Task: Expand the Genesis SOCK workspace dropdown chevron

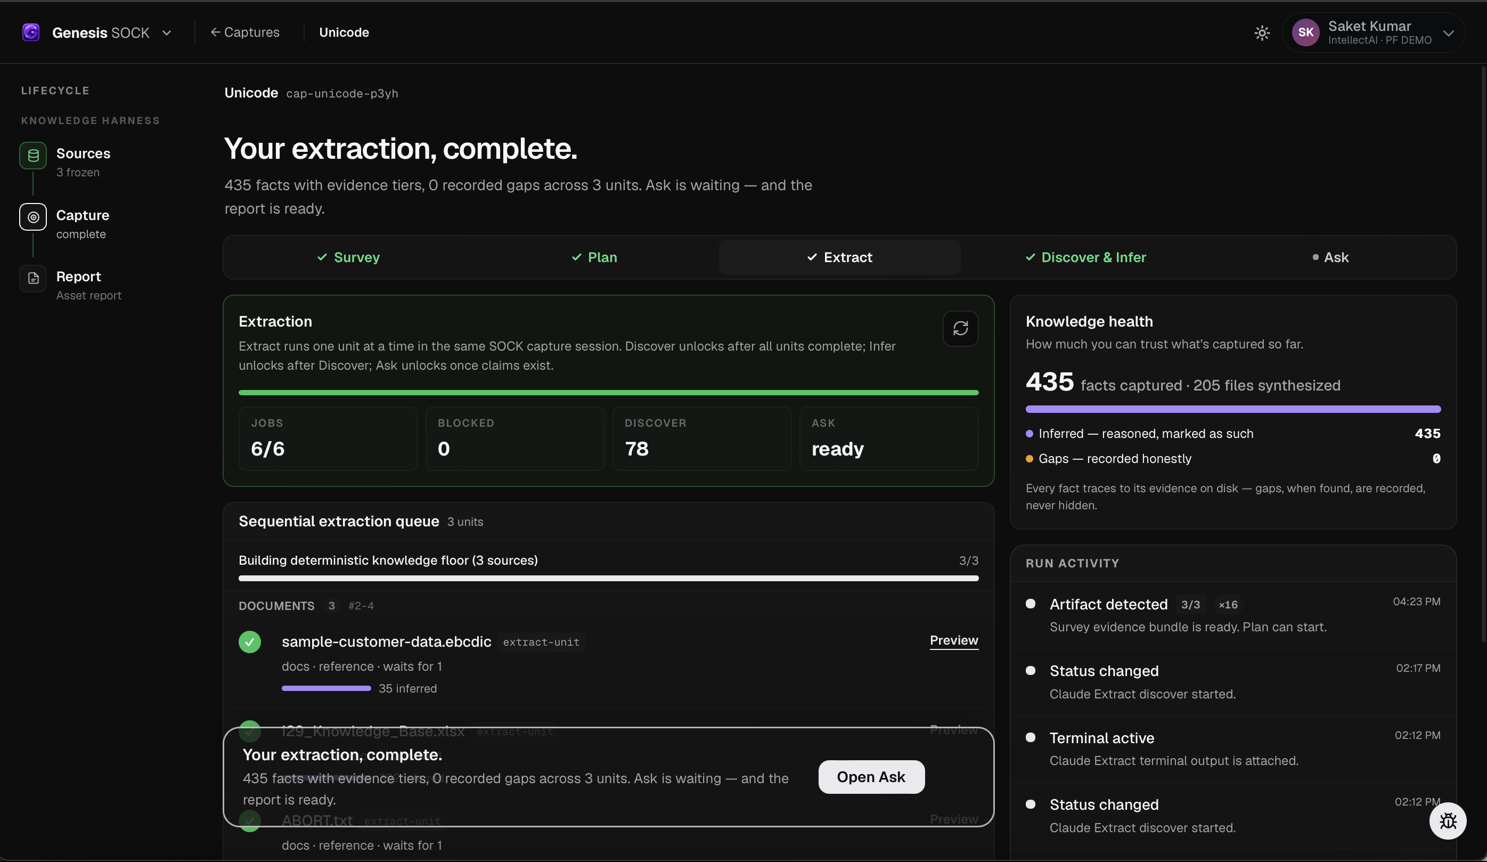Action: point(167,32)
